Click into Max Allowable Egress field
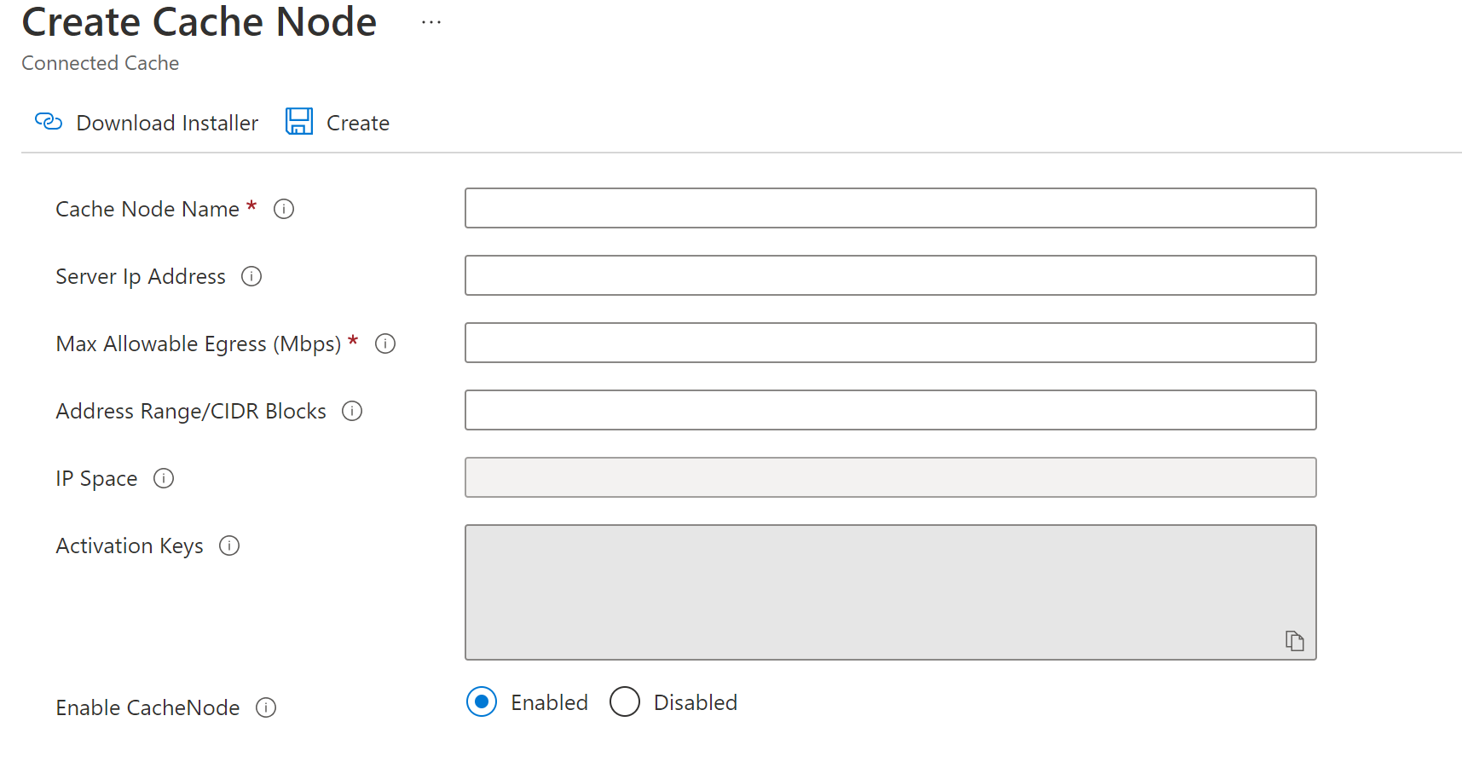The height and width of the screenshot is (762, 1462). (x=890, y=343)
